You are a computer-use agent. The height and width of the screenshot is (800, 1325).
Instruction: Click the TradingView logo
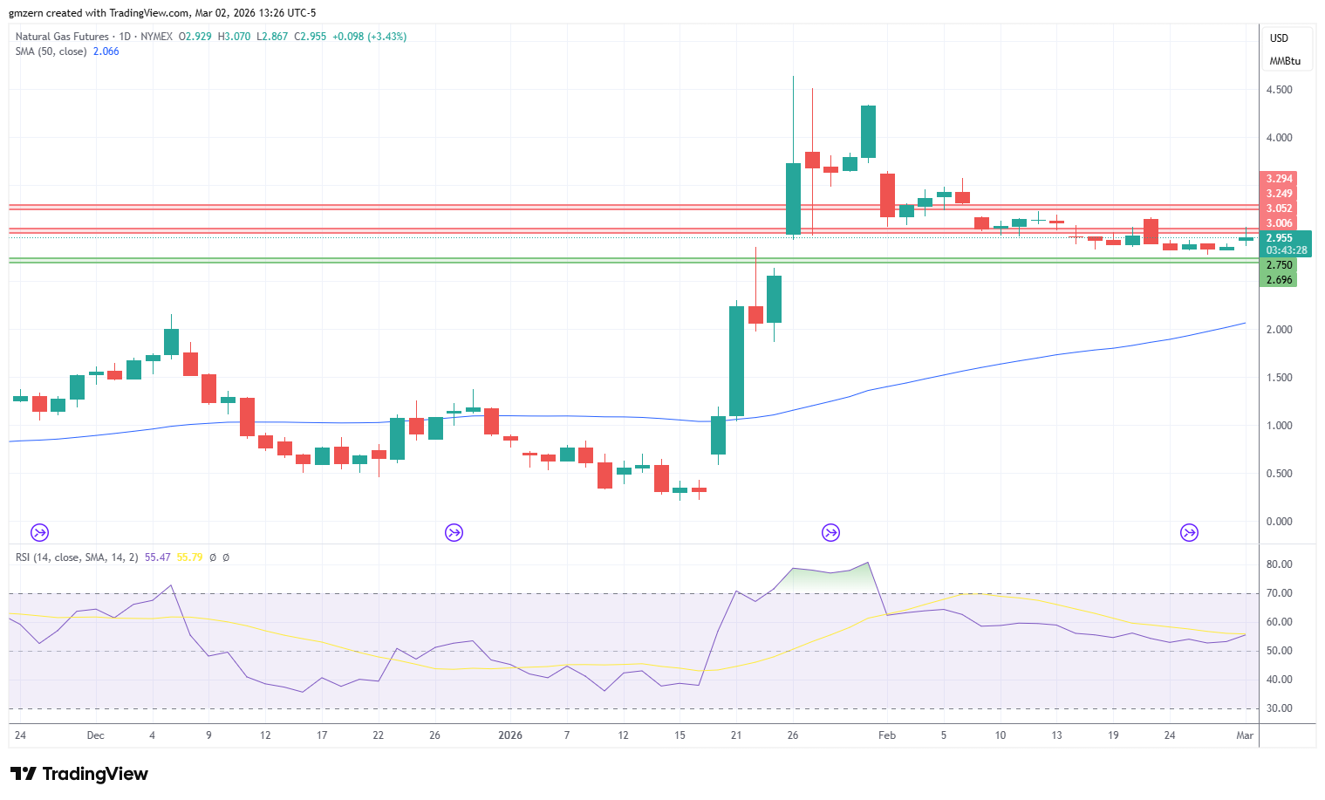click(x=79, y=774)
